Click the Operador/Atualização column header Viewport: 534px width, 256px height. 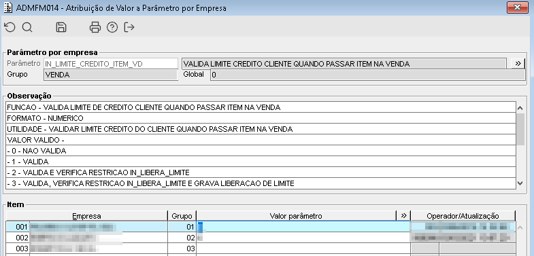coord(463,216)
